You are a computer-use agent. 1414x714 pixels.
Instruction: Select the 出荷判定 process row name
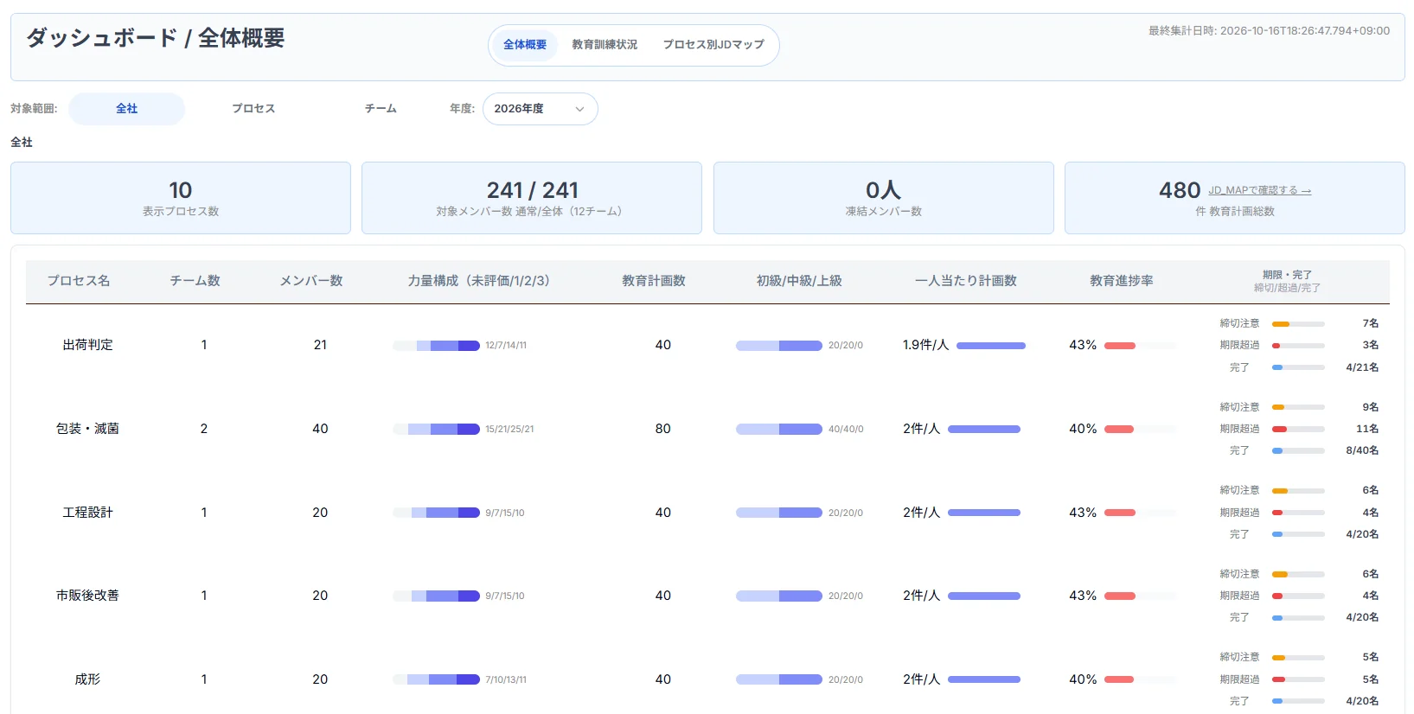[87, 345]
